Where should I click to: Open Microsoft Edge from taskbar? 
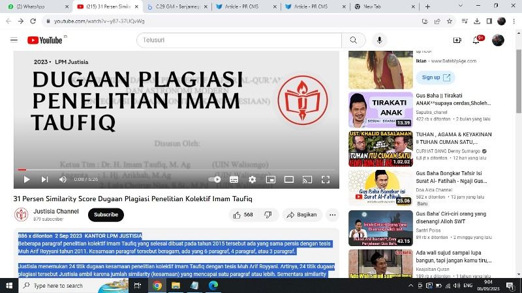coord(213,286)
